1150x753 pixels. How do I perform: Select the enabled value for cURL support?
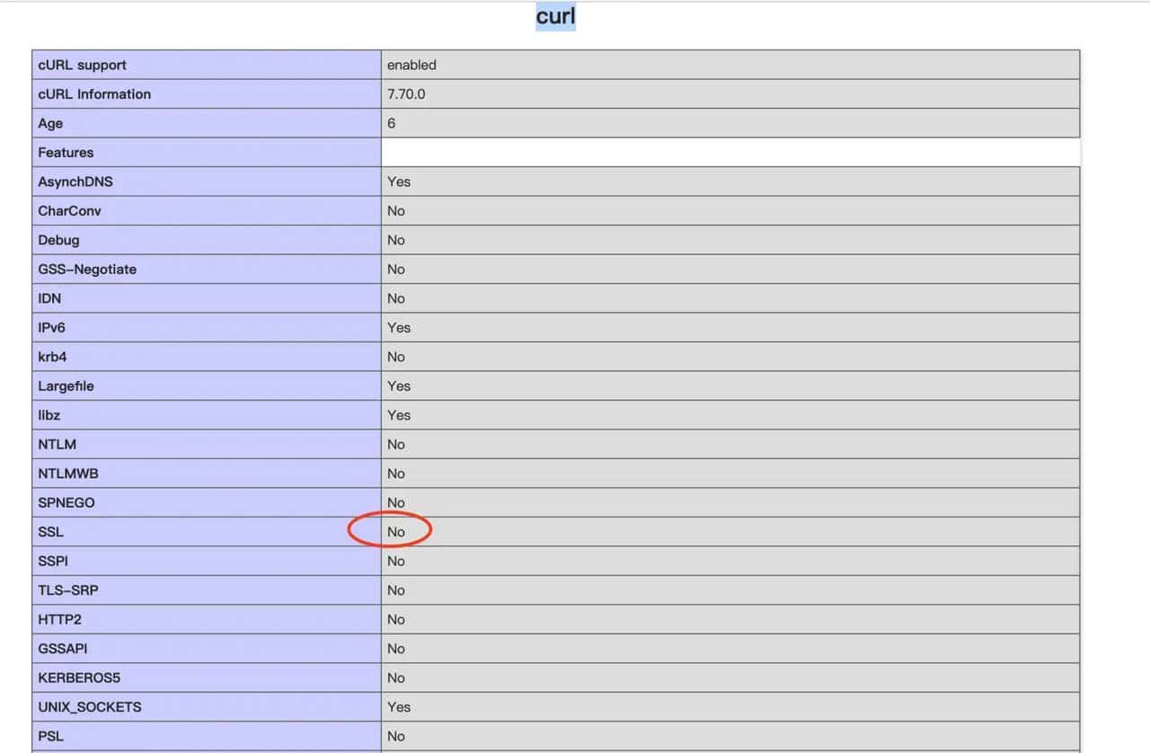point(411,65)
